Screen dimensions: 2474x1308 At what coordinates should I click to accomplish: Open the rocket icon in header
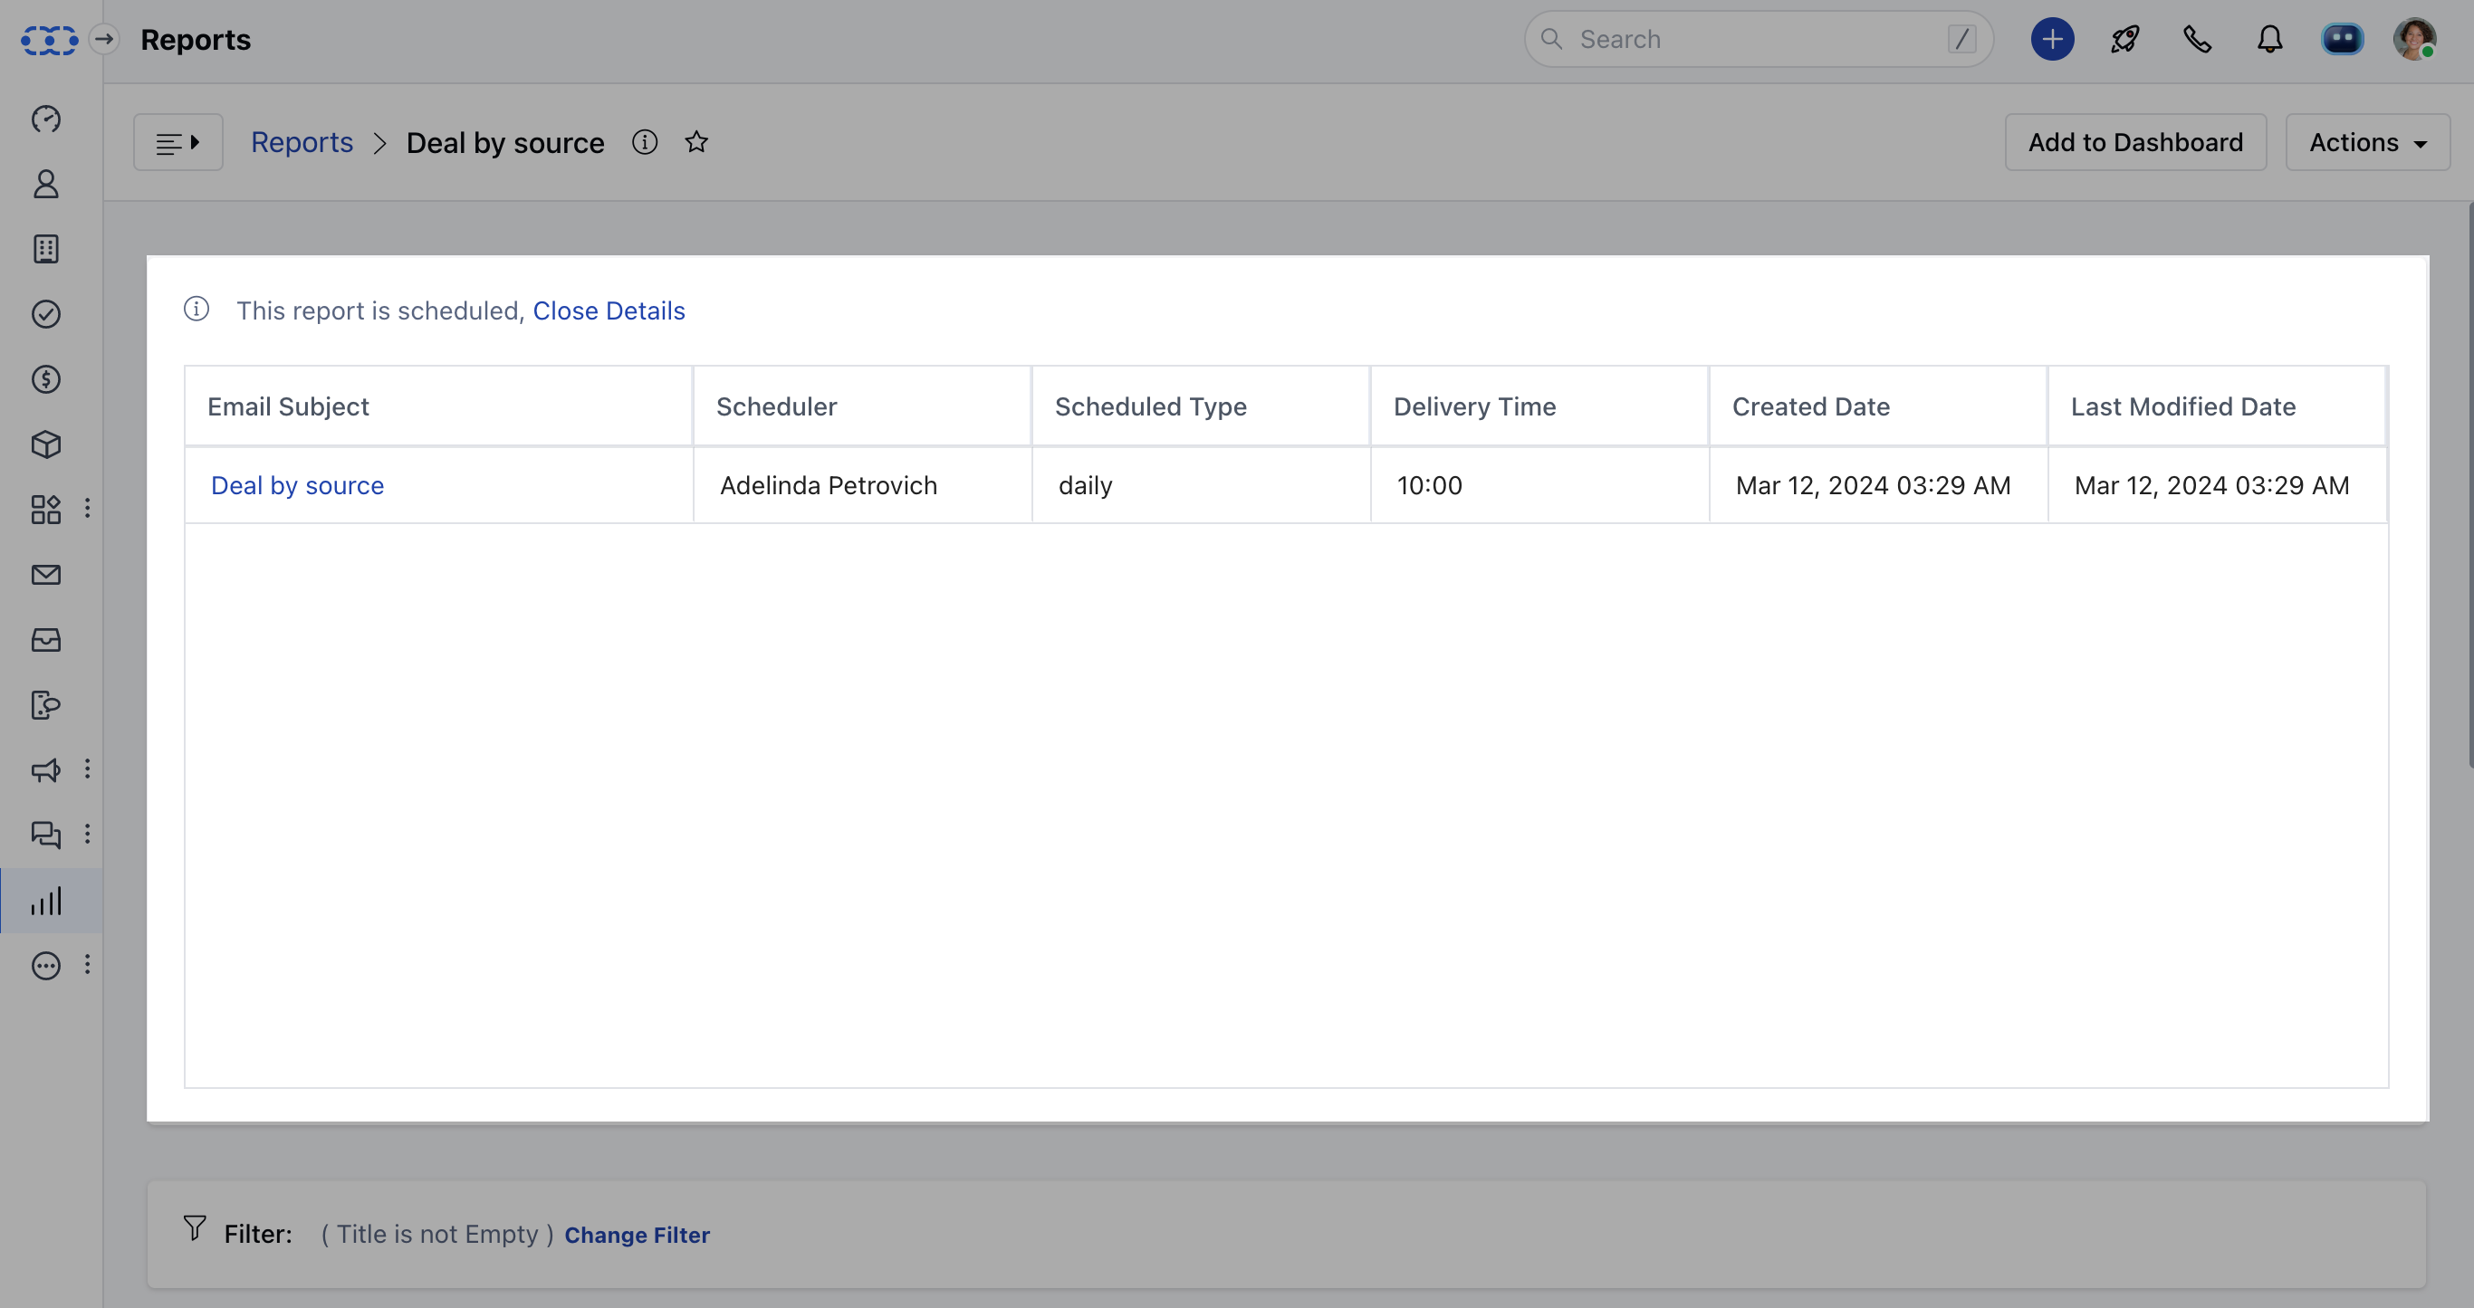2124,39
